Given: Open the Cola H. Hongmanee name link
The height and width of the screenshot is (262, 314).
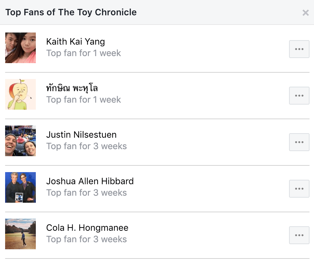Looking at the screenshot, I should tap(87, 228).
